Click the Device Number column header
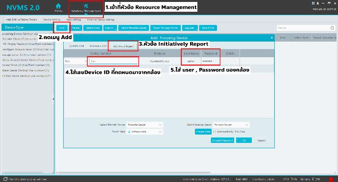 pyautogui.click(x=101, y=53)
